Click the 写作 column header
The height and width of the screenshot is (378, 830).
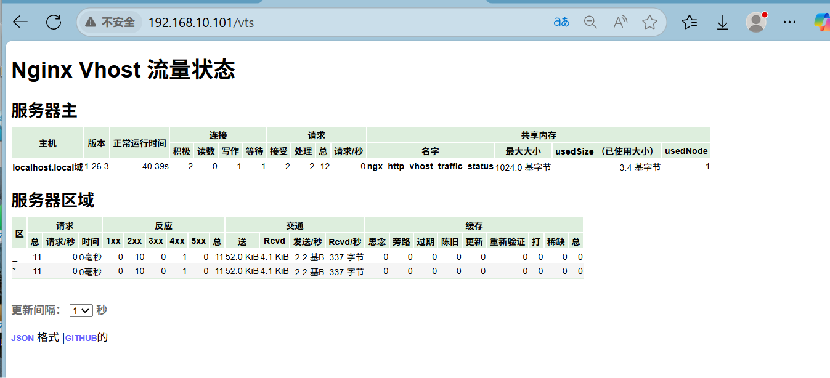[x=230, y=151]
